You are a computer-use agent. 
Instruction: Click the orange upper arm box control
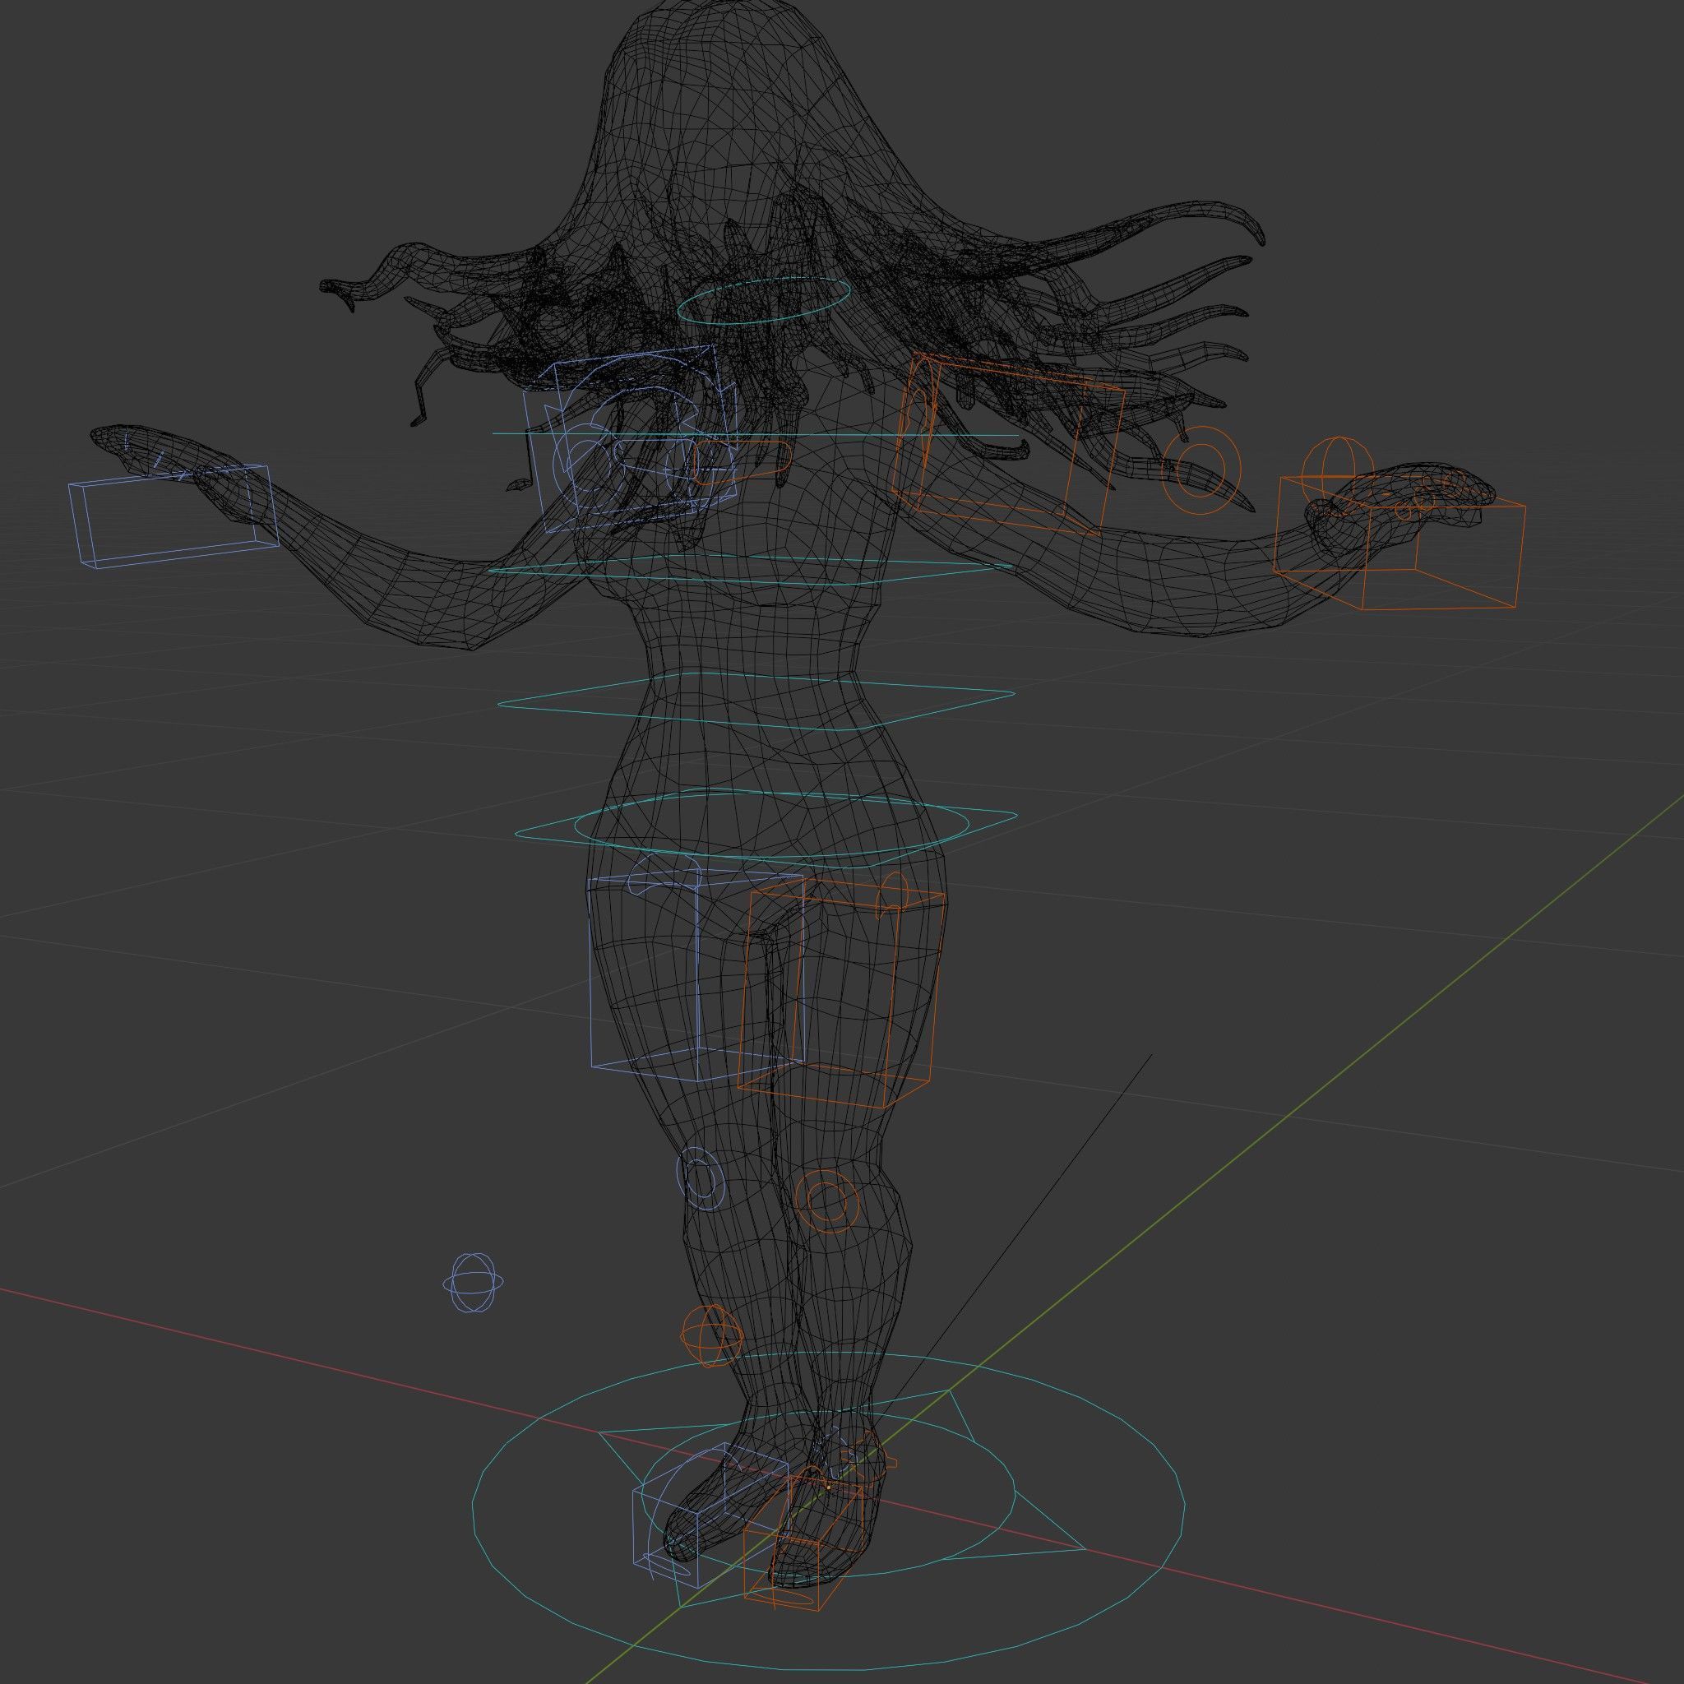pos(1011,445)
